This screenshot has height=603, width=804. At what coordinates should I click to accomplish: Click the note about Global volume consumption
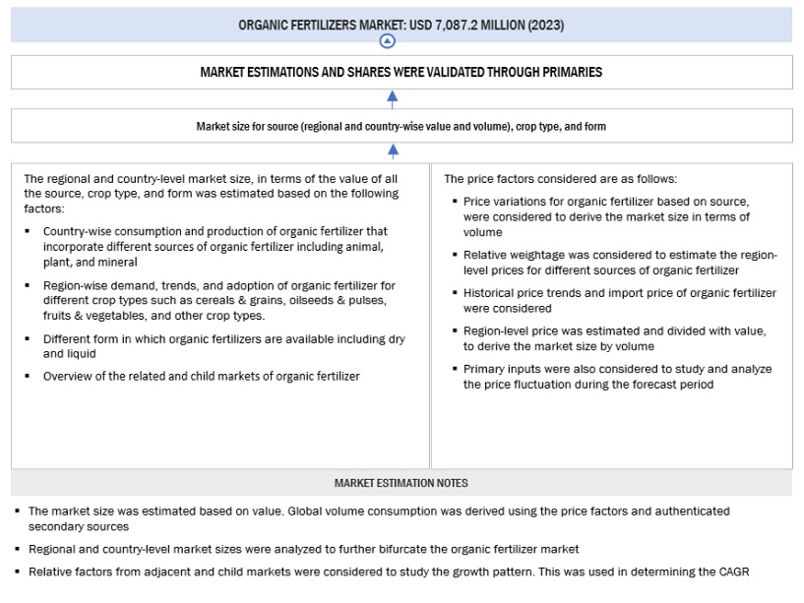pos(379,517)
